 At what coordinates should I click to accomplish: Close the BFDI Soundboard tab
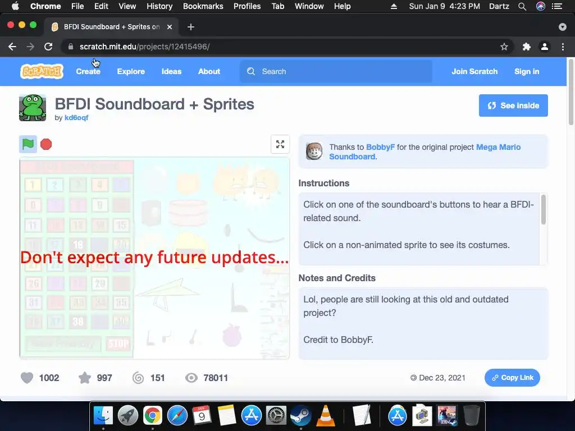coord(170,27)
